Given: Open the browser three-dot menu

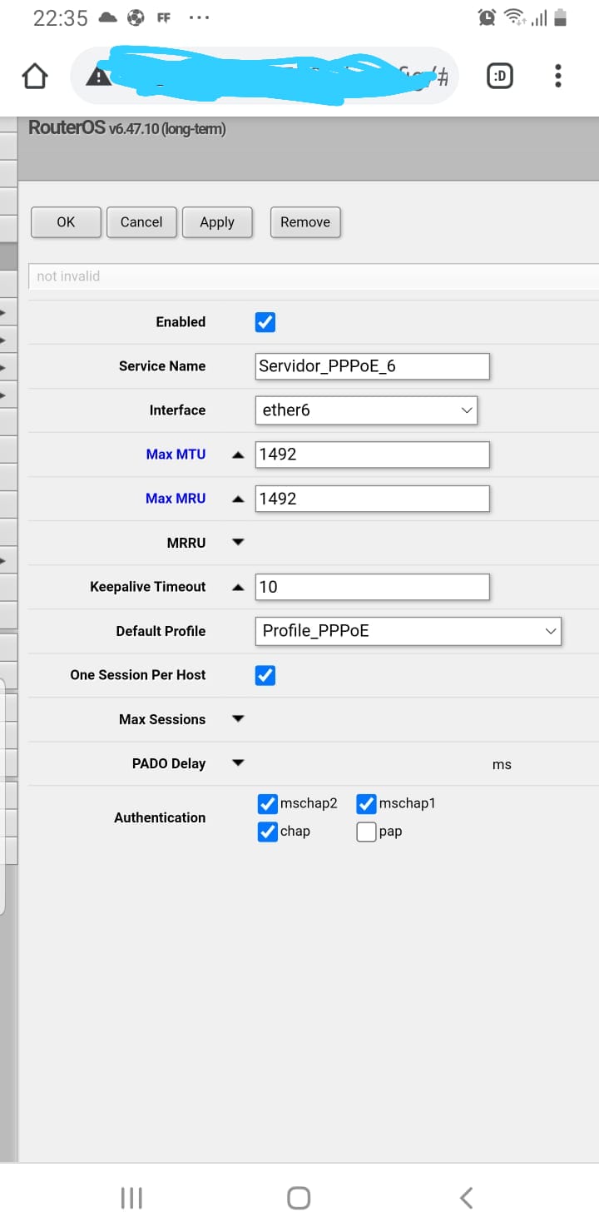Looking at the screenshot, I should pyautogui.click(x=557, y=77).
